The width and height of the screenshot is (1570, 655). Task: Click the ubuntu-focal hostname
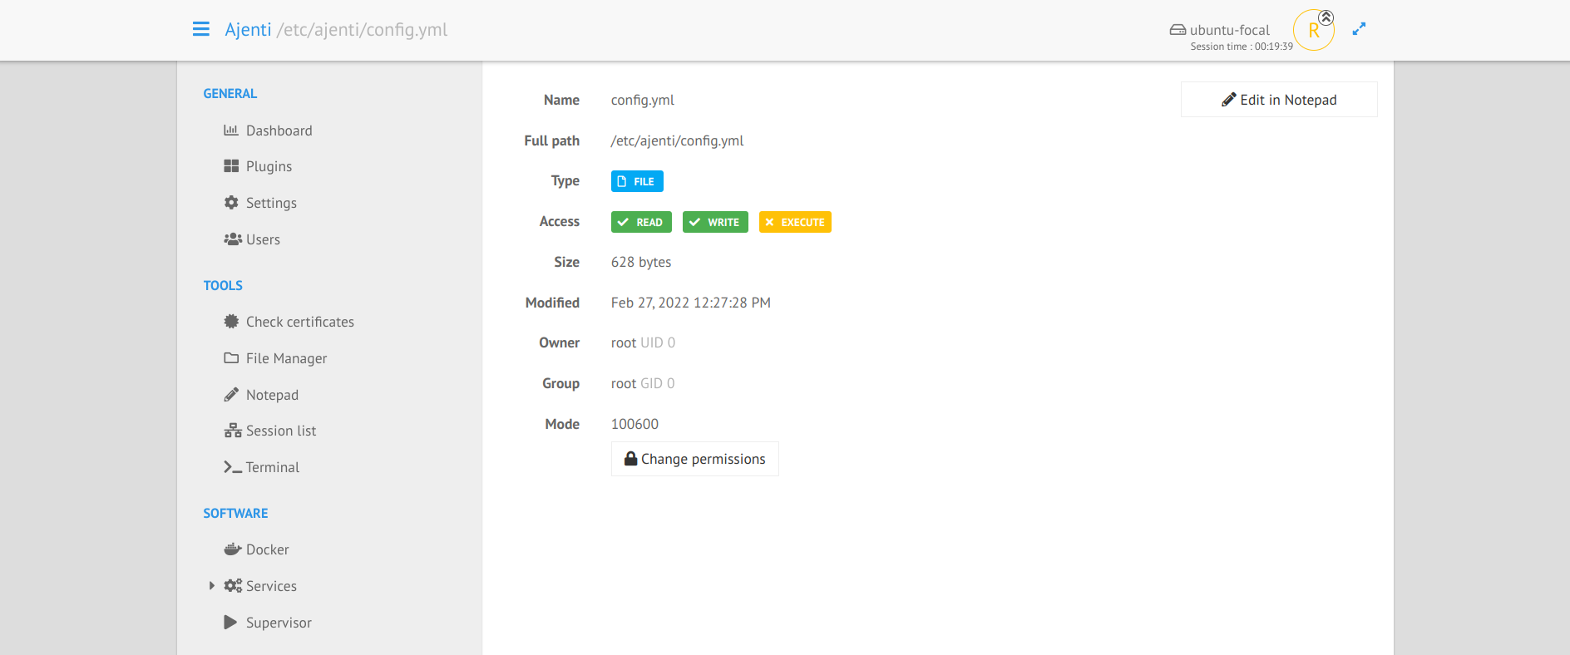[x=1229, y=30]
